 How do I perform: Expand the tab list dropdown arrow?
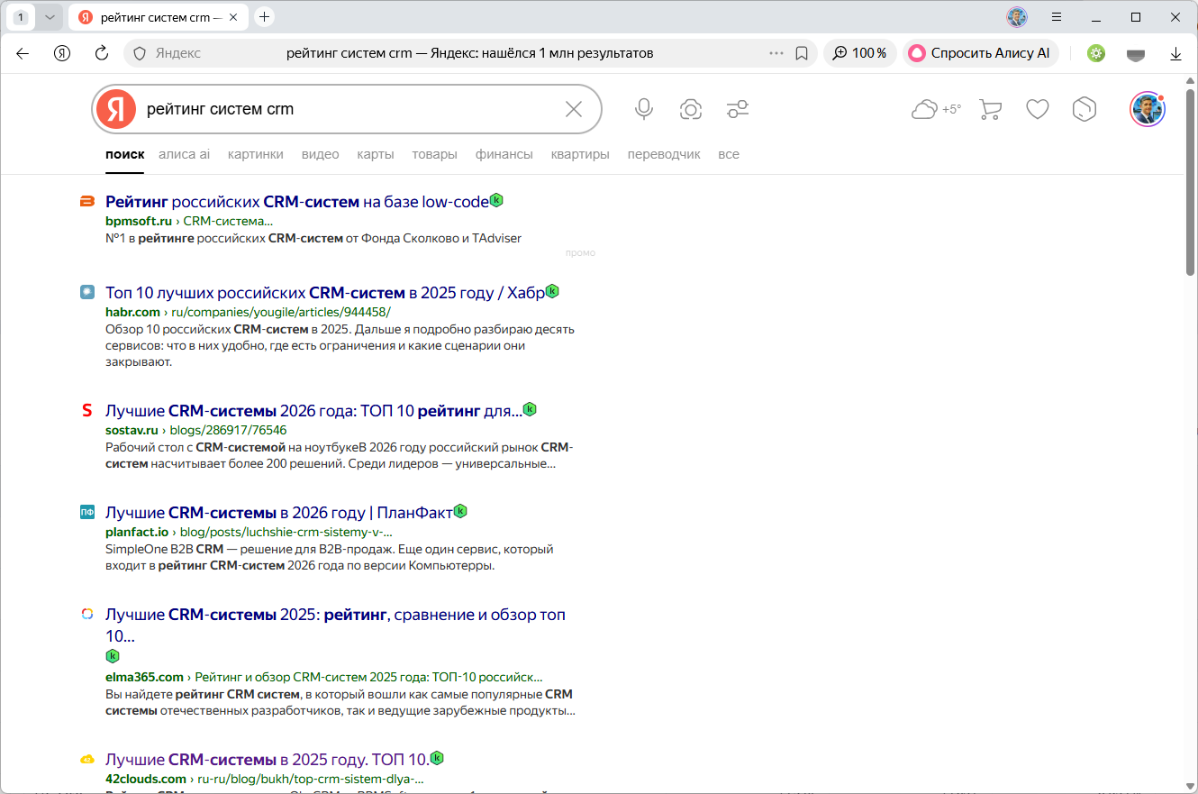50,17
